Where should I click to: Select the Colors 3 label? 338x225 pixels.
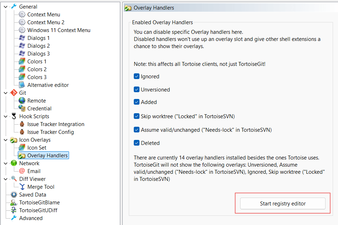click(37, 77)
